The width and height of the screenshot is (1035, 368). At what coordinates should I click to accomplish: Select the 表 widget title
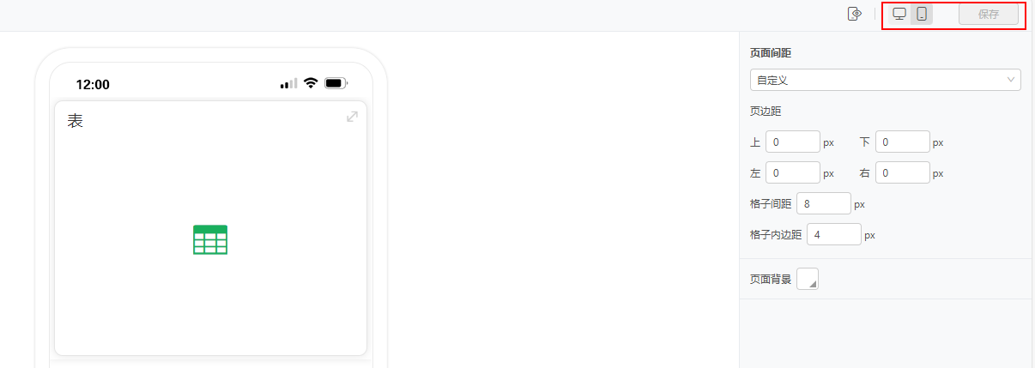pos(76,121)
